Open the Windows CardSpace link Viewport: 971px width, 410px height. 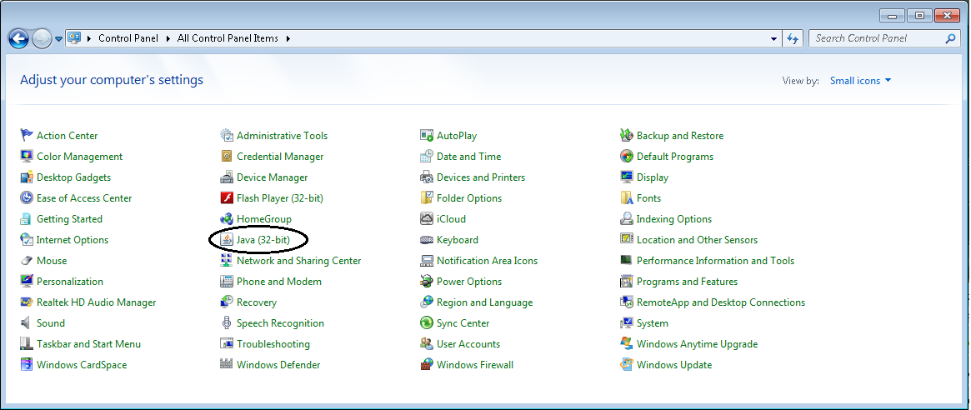pyautogui.click(x=81, y=365)
